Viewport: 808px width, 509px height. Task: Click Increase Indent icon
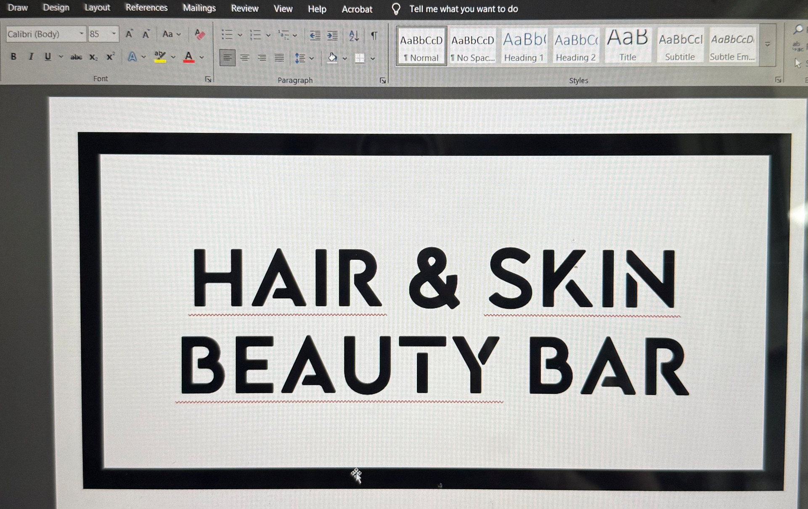tap(332, 36)
